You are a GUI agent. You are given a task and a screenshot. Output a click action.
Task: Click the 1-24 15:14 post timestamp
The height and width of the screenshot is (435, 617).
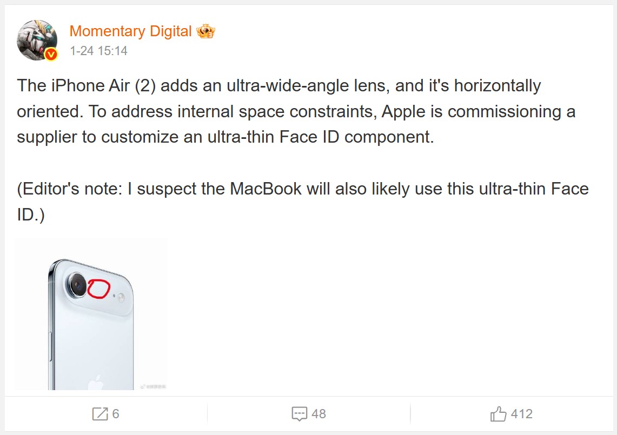[x=98, y=51]
